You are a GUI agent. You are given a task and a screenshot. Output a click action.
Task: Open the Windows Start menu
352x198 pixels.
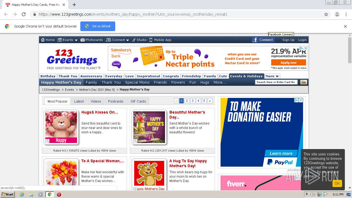[8, 194]
